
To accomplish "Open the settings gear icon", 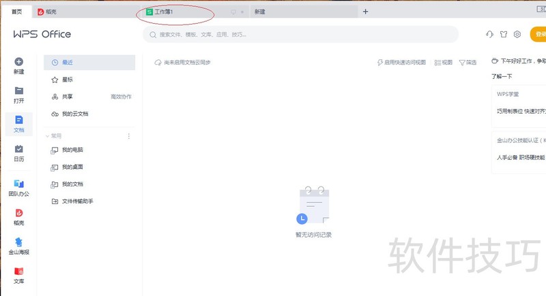I will pos(517,34).
